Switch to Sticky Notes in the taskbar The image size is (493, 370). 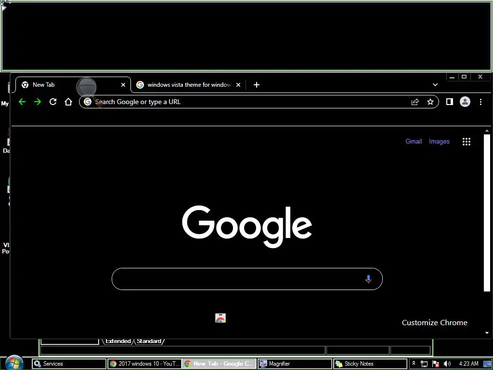click(370, 364)
